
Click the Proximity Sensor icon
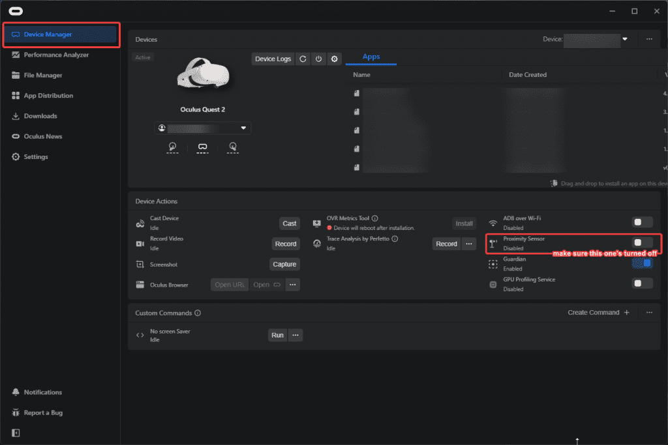pyautogui.click(x=493, y=244)
